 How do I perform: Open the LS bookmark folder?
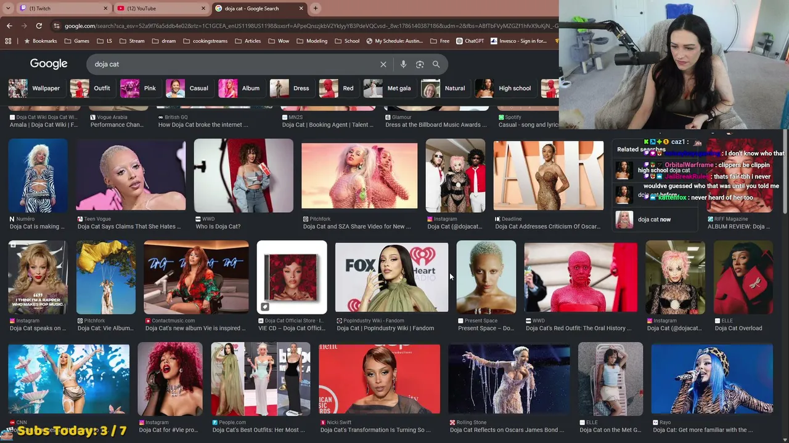coord(104,41)
